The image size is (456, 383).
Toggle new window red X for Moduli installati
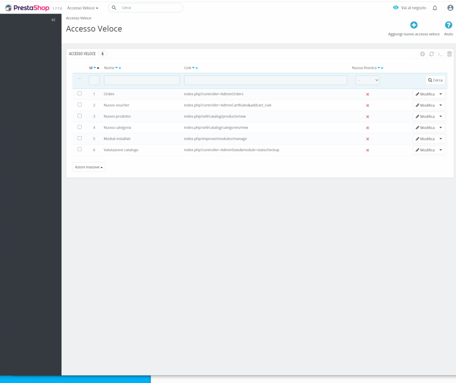(368, 139)
